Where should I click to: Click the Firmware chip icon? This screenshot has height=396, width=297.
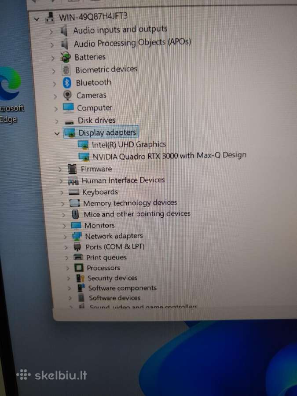coord(73,169)
